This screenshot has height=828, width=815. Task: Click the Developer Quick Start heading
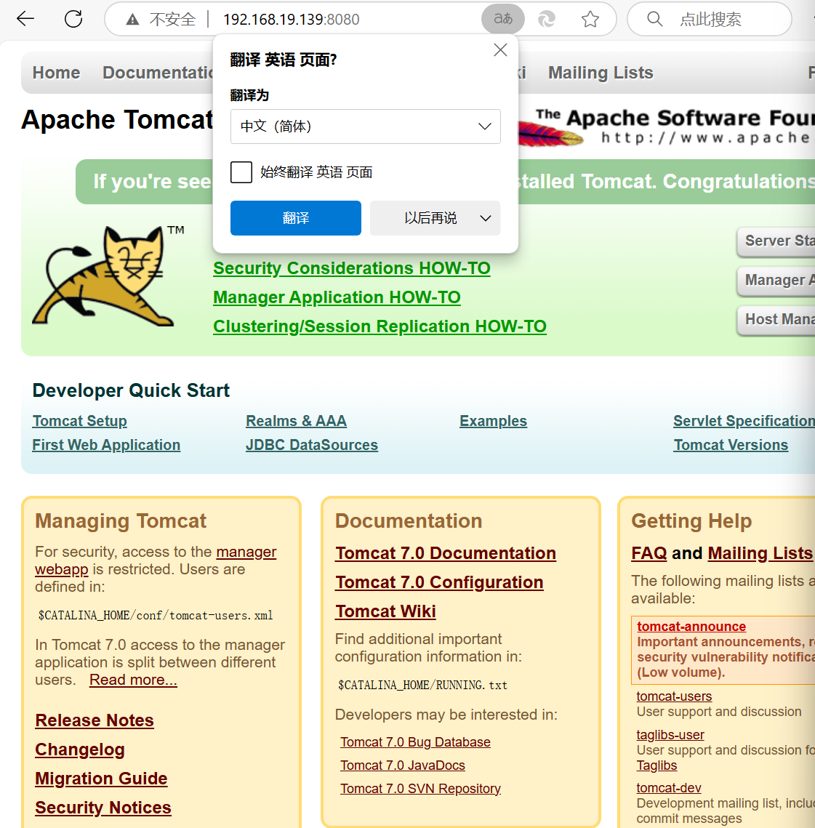131,390
